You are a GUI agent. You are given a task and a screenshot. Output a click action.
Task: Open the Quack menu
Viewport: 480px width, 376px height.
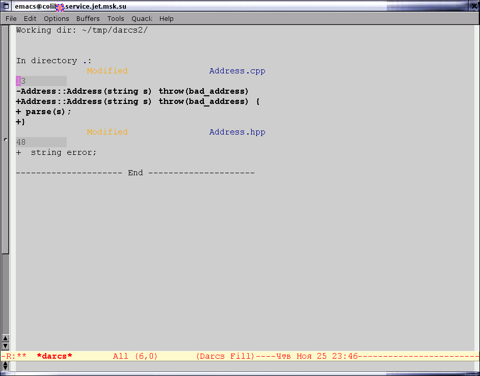click(142, 18)
